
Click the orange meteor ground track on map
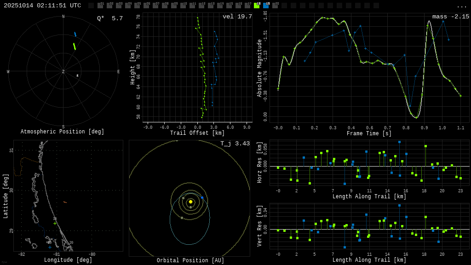pos(65,202)
